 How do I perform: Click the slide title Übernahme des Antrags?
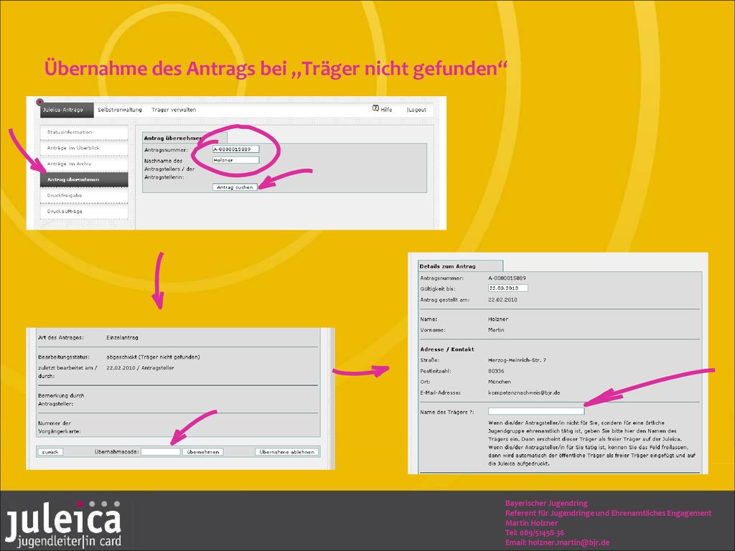pyautogui.click(x=276, y=68)
